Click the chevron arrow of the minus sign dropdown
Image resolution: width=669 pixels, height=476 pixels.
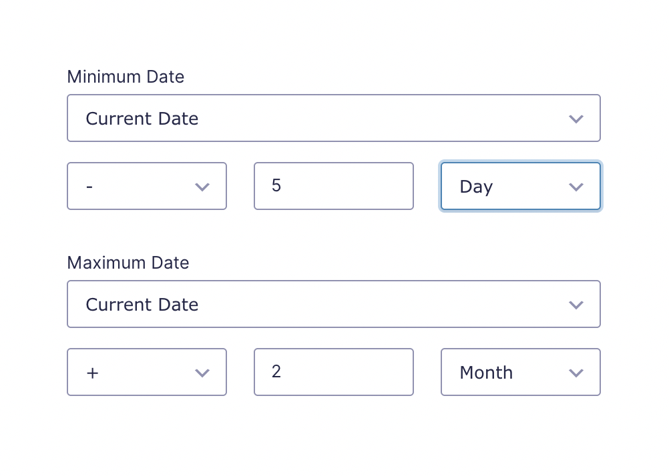point(202,187)
